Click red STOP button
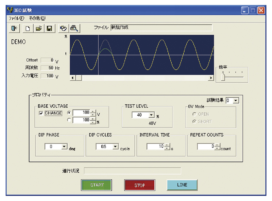Viewport: 272px width, 201px height. 140,185
